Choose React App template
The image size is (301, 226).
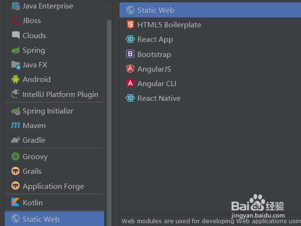coord(155,40)
